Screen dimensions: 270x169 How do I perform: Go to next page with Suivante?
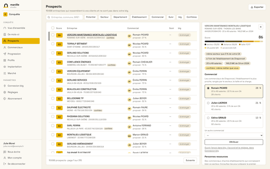point(190,161)
